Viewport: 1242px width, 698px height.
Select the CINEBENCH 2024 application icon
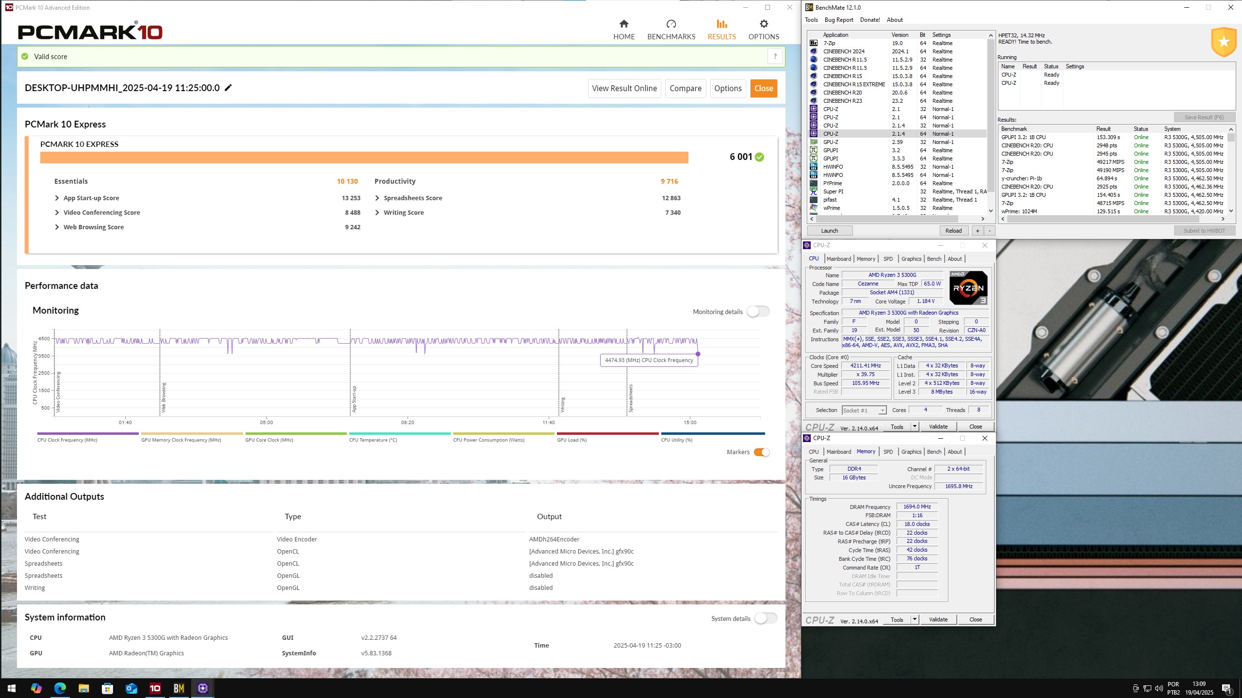pyautogui.click(x=814, y=51)
